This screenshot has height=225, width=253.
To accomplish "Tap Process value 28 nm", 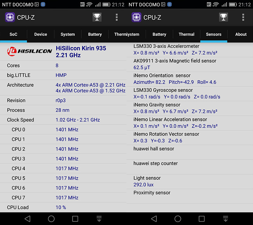I will (62, 110).
